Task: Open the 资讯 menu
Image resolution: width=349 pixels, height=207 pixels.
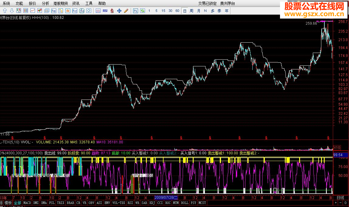Action: (x=76, y=3)
